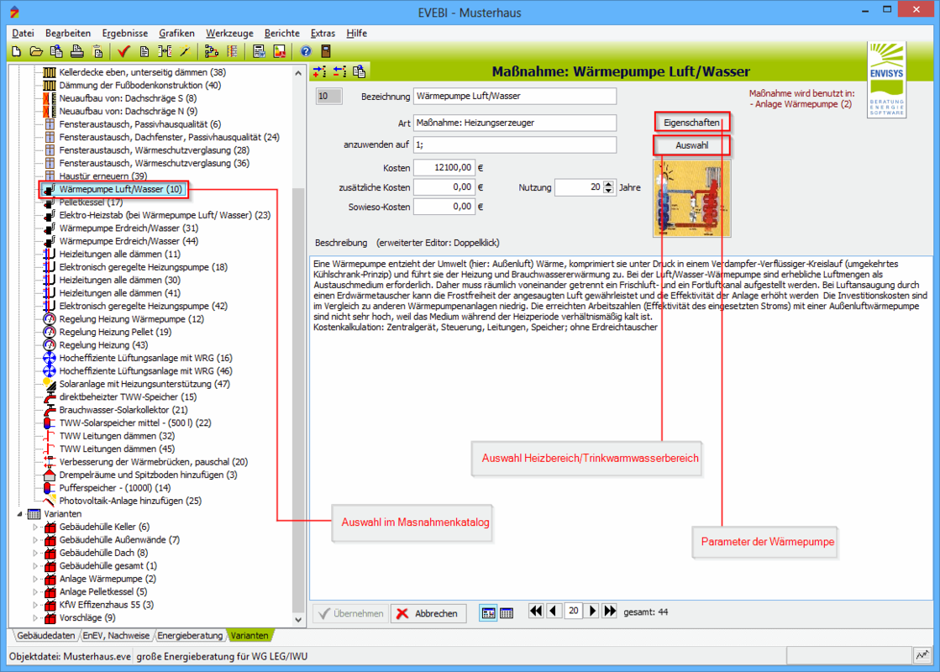Click the red checkmark toolbar icon
This screenshot has width=940, height=672.
point(123,51)
